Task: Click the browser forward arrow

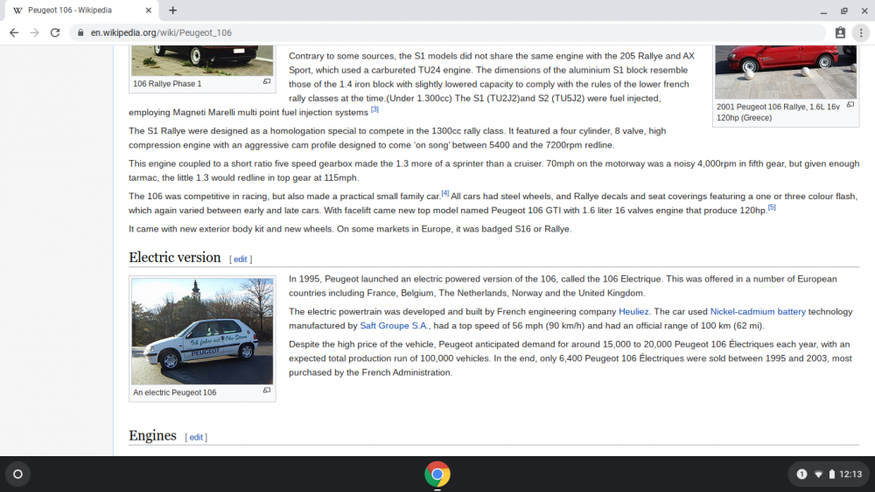Action: pos(35,33)
